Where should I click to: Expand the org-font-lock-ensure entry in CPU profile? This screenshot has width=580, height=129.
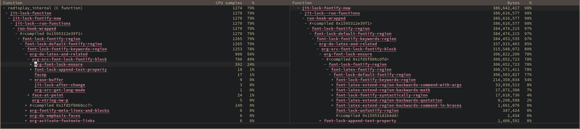pos(31,64)
